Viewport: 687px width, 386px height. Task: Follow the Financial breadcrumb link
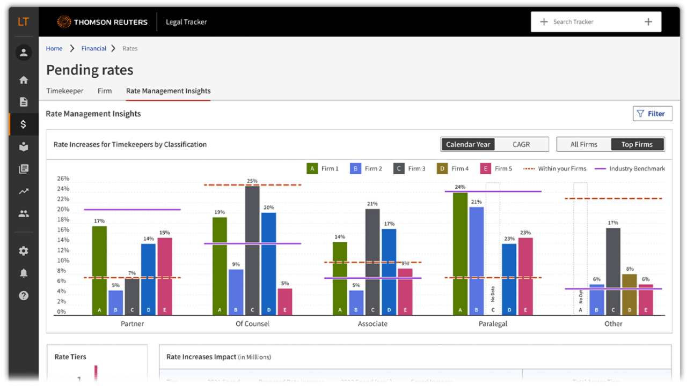94,48
